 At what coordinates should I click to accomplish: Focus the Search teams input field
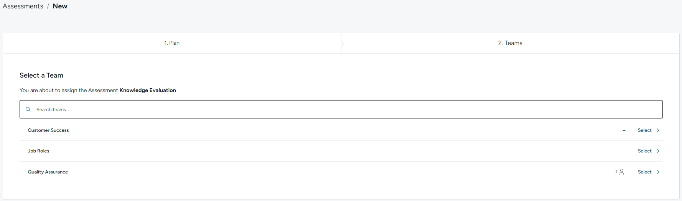pos(341,109)
